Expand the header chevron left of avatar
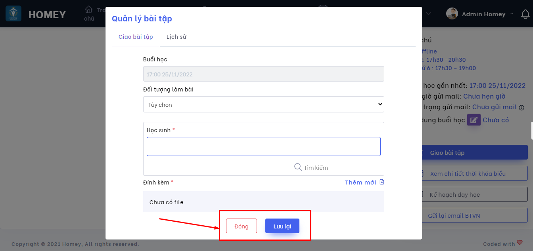The image size is (533, 251). (x=429, y=14)
